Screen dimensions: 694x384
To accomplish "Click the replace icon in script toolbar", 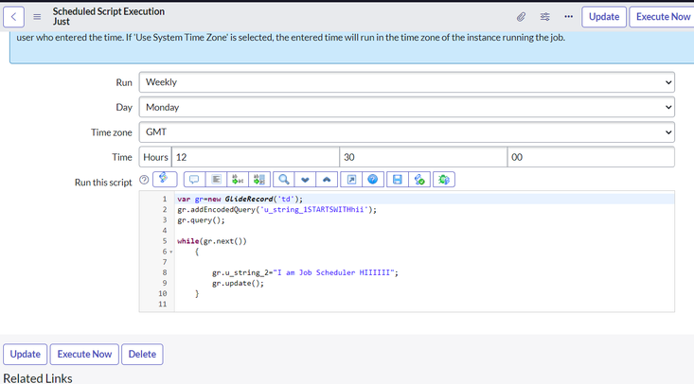I will coord(238,179).
